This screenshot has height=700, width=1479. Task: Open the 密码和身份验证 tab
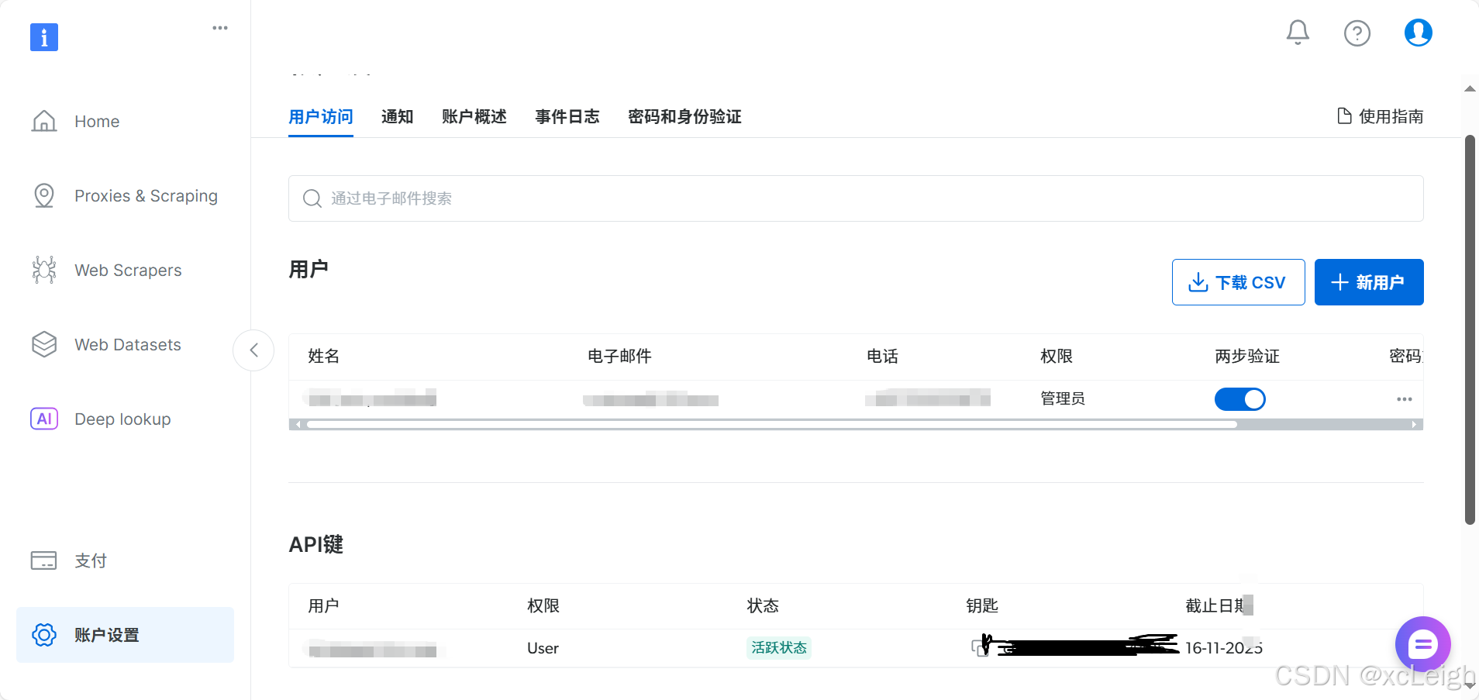(684, 117)
